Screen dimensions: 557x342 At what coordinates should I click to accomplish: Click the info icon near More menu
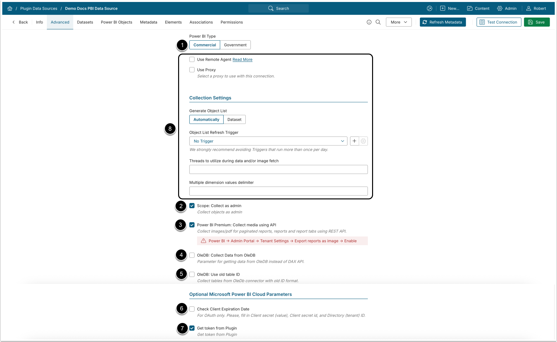tap(369, 22)
